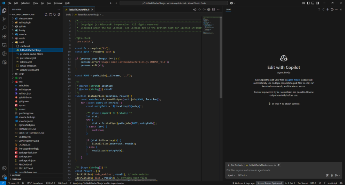Open Explorer views and more actions menu
The width and height of the screenshot is (345, 185).
59,10
